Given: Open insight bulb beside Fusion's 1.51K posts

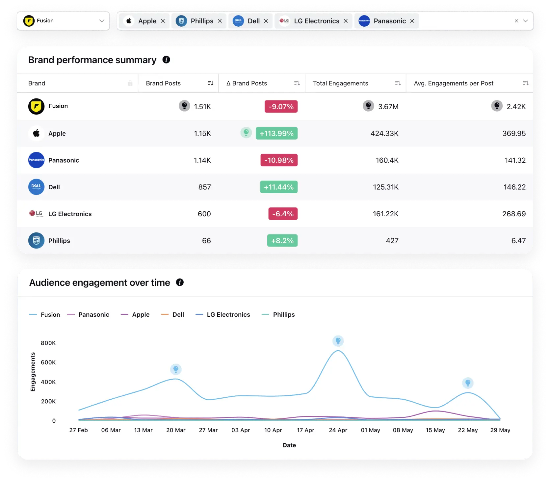Looking at the screenshot, I should click(184, 106).
